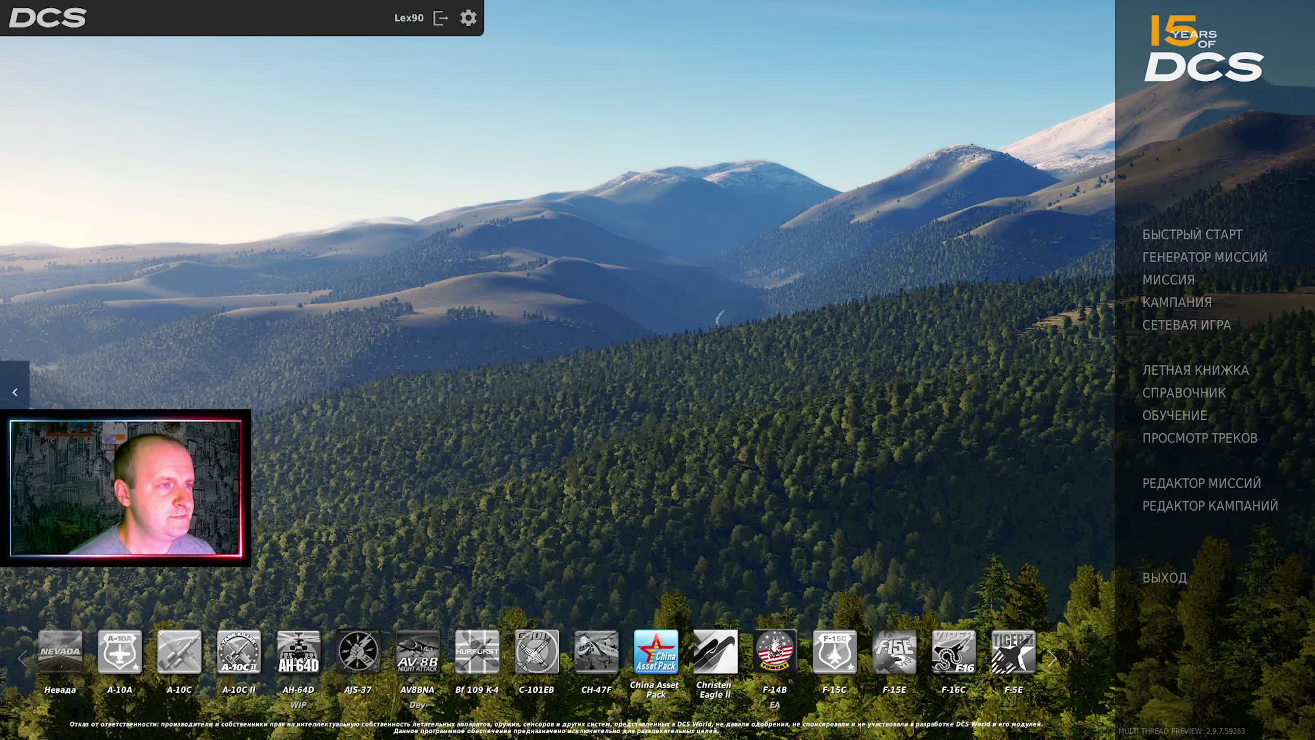Click ВЫХОД to exit the game

tap(1164, 578)
